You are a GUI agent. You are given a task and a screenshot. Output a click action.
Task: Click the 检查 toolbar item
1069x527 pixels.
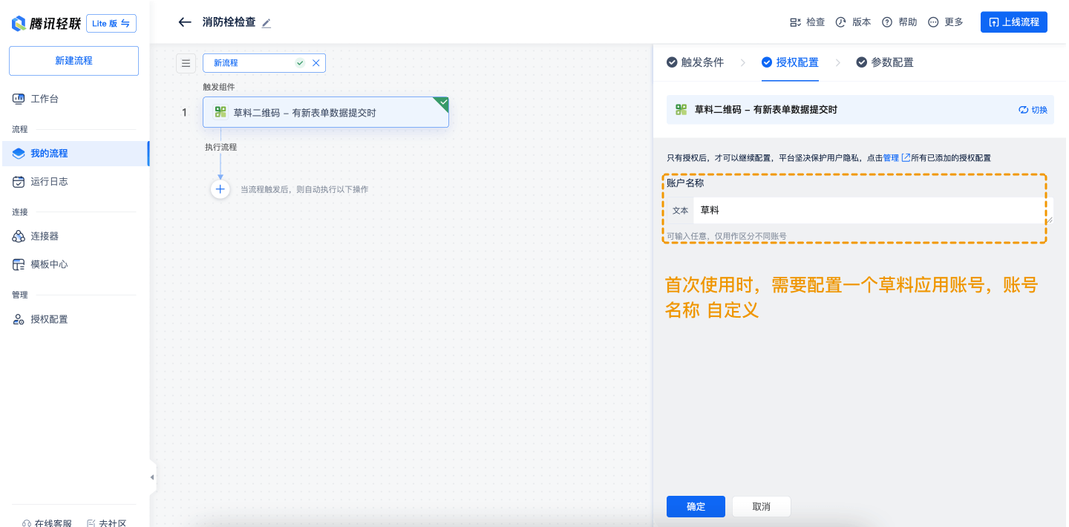coord(807,22)
